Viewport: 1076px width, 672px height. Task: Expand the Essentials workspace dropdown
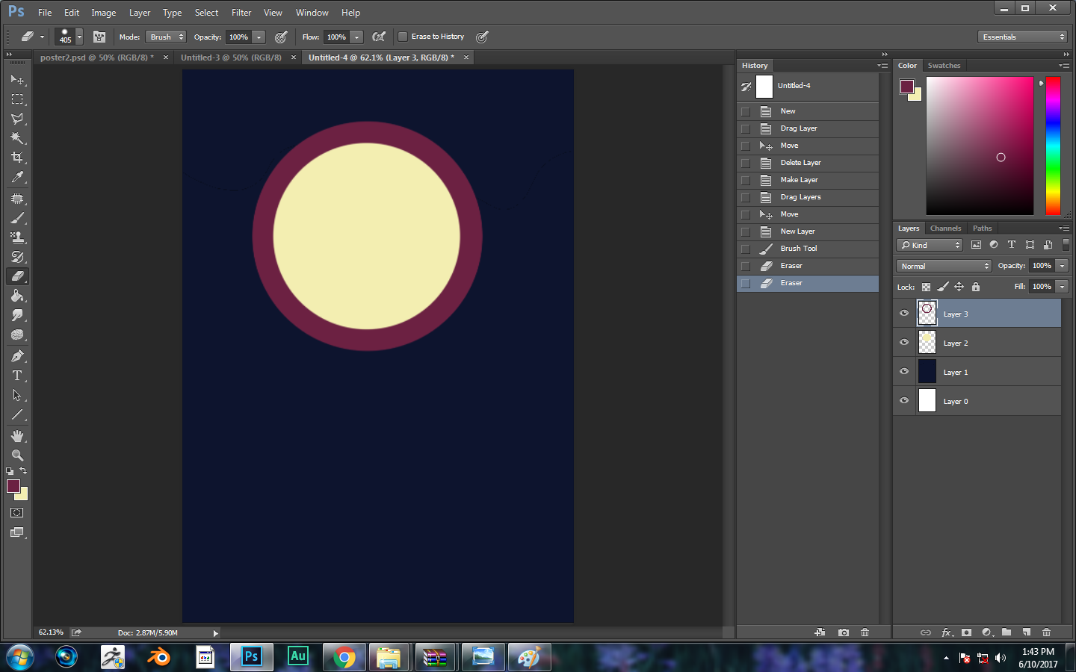click(x=1022, y=37)
